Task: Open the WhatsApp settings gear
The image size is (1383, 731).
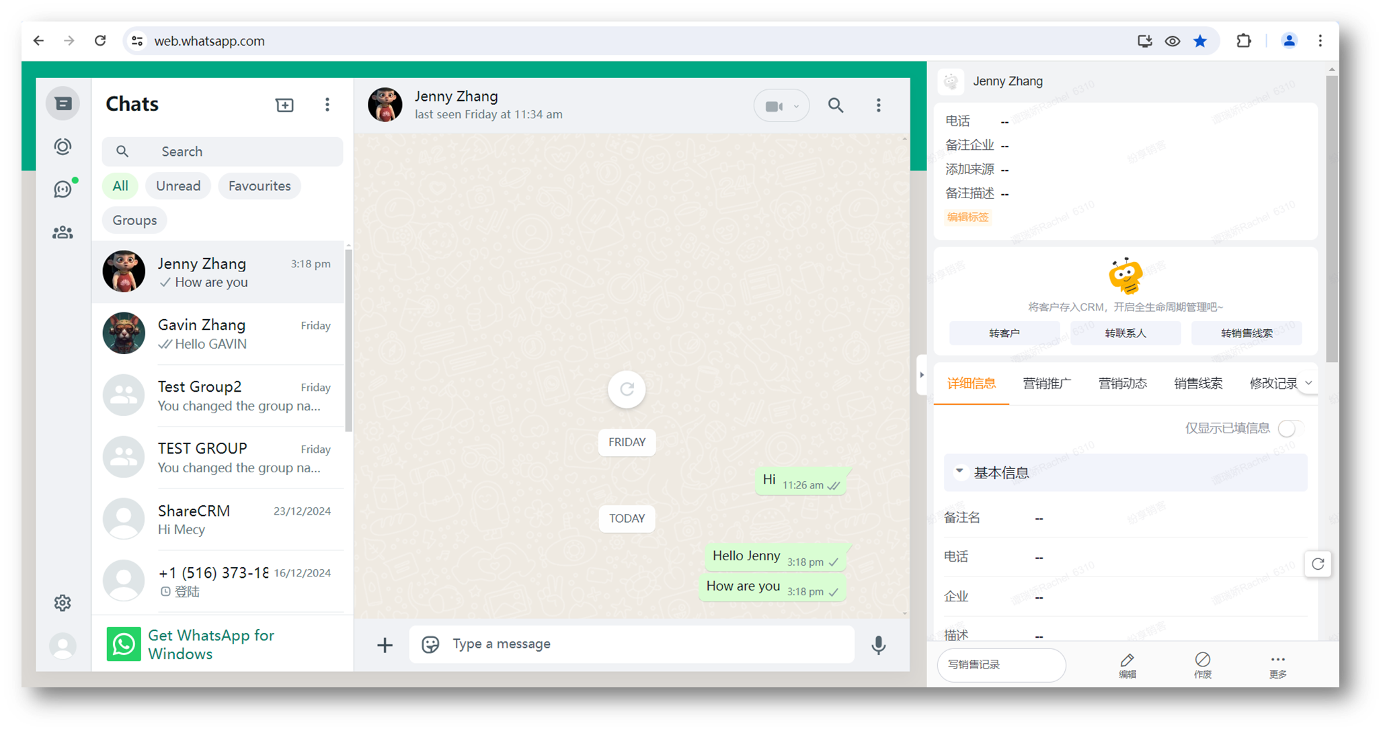Action: pyautogui.click(x=63, y=603)
